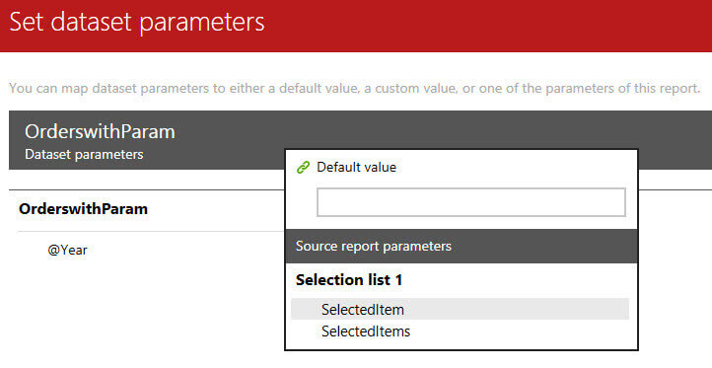Click the @Year dataset parameter row
This screenshot has width=712, height=368.
pyautogui.click(x=67, y=250)
